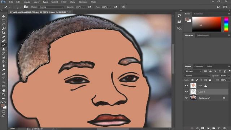Toggle lock image pixels
The image size is (231, 130).
tap(197, 80)
